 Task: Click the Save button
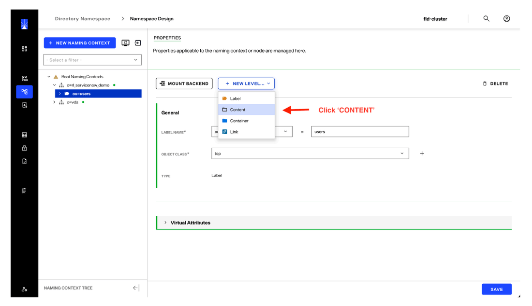pyautogui.click(x=496, y=290)
